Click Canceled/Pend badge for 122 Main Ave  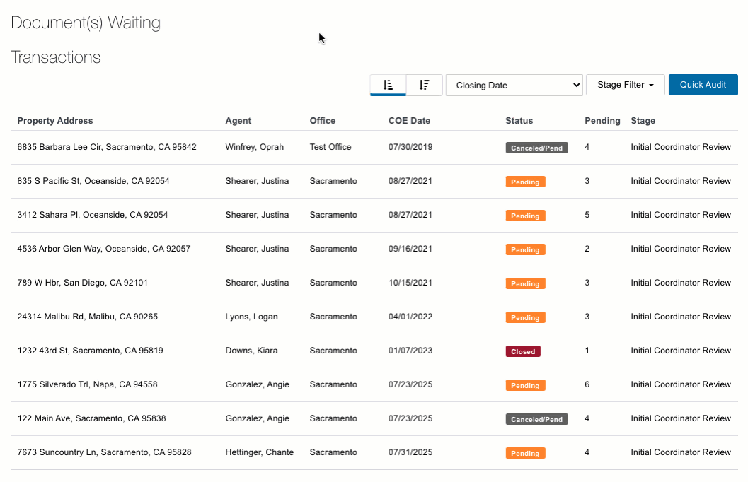(x=536, y=420)
